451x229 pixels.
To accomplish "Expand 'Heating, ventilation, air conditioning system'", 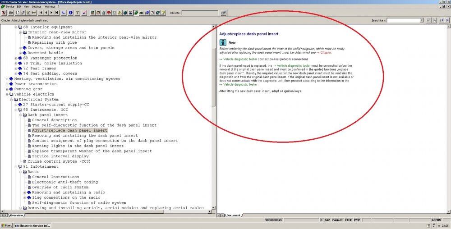I will [7, 79].
